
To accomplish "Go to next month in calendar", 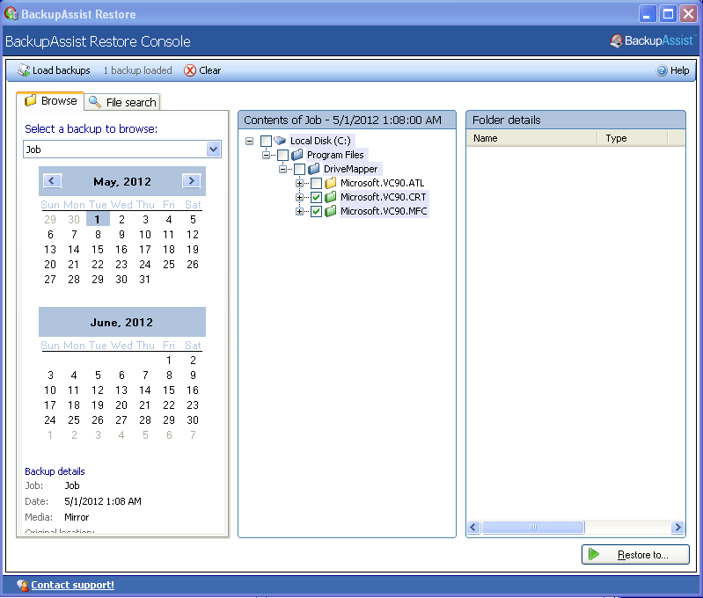I will click(191, 181).
